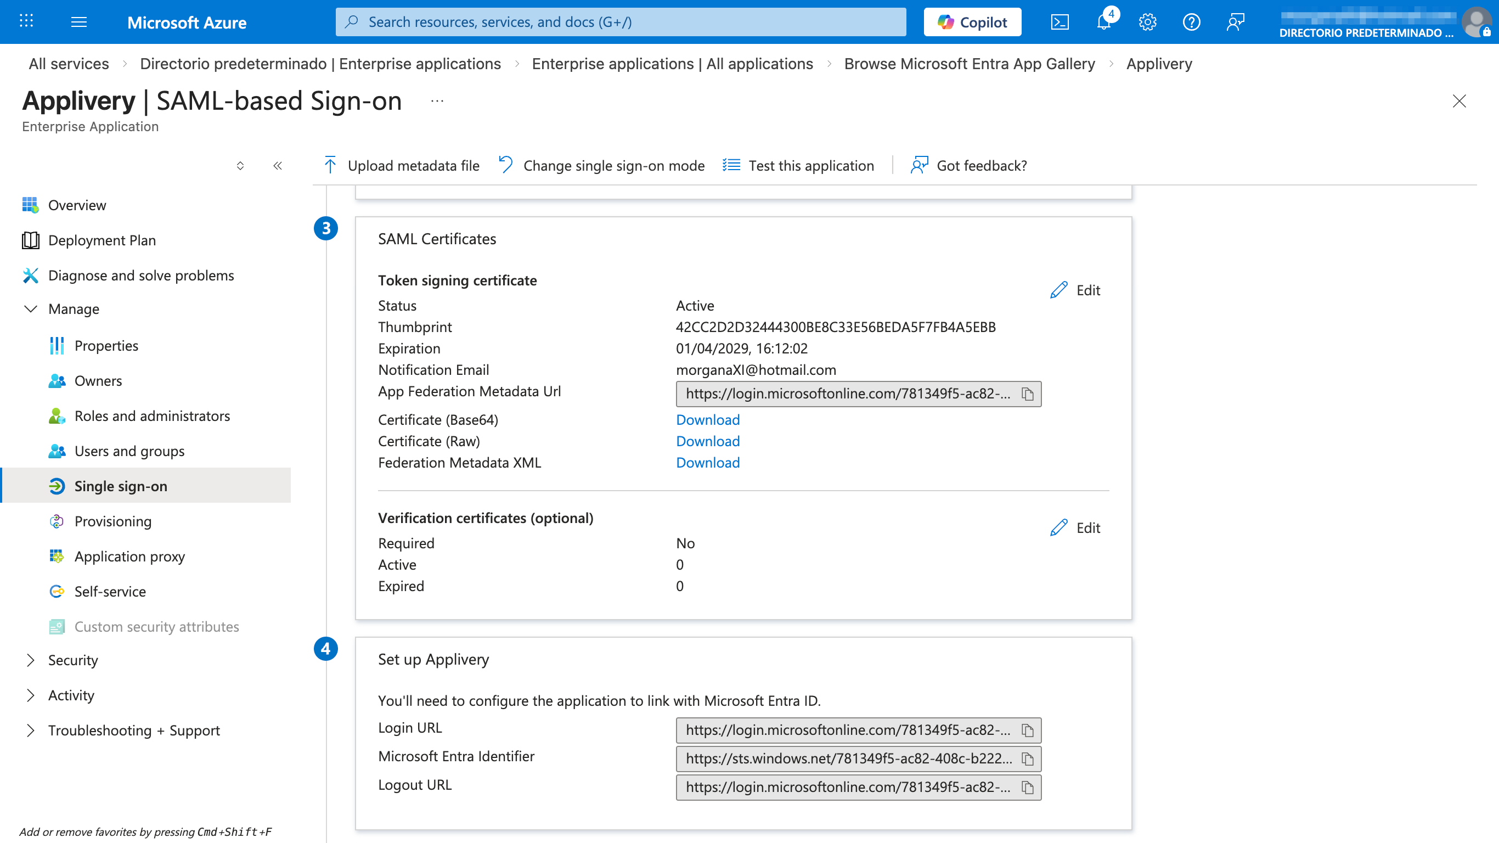This screenshot has width=1499, height=843.
Task: Open the ellipsis menu beside page title
Action: 436,100
